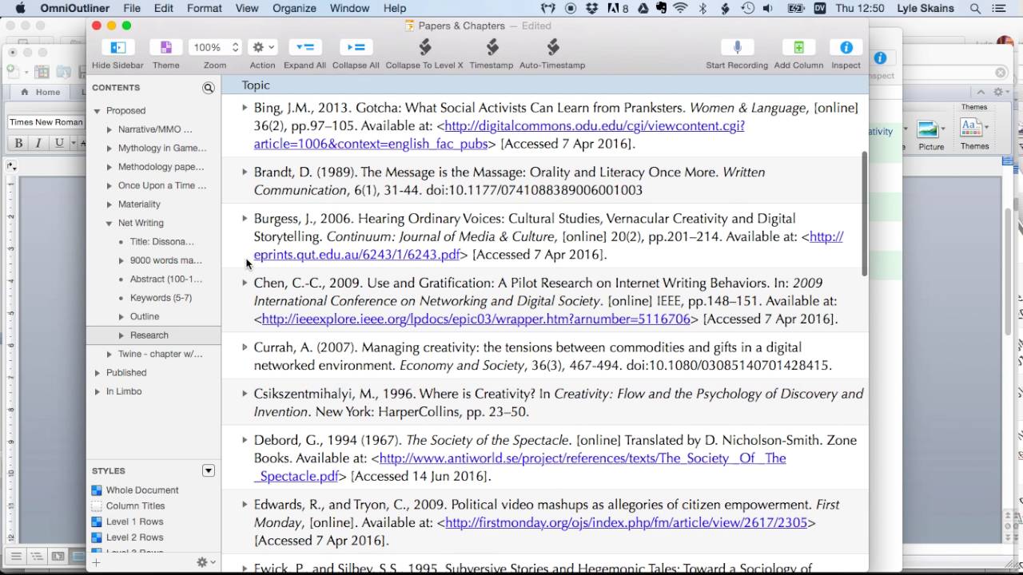
Task: Open the Format menu
Action: pos(205,8)
